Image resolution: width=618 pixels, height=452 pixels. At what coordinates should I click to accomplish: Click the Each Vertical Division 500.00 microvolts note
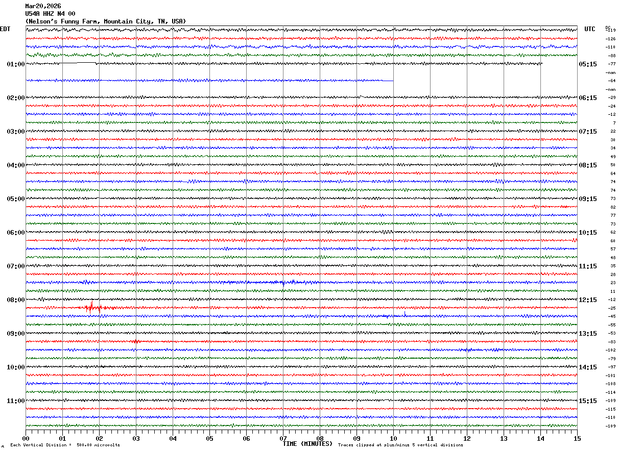(x=65, y=445)
